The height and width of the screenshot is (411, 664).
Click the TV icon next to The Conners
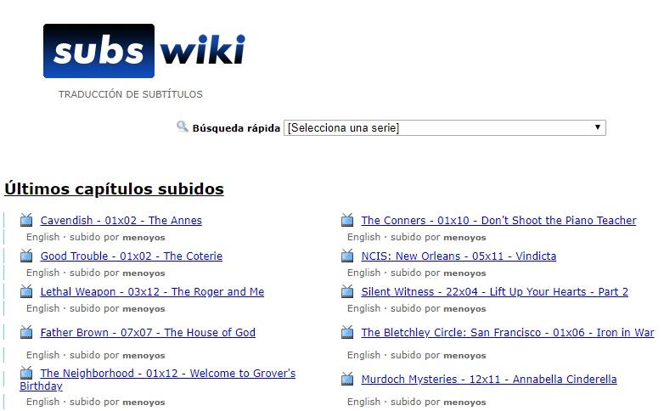pyautogui.click(x=347, y=221)
